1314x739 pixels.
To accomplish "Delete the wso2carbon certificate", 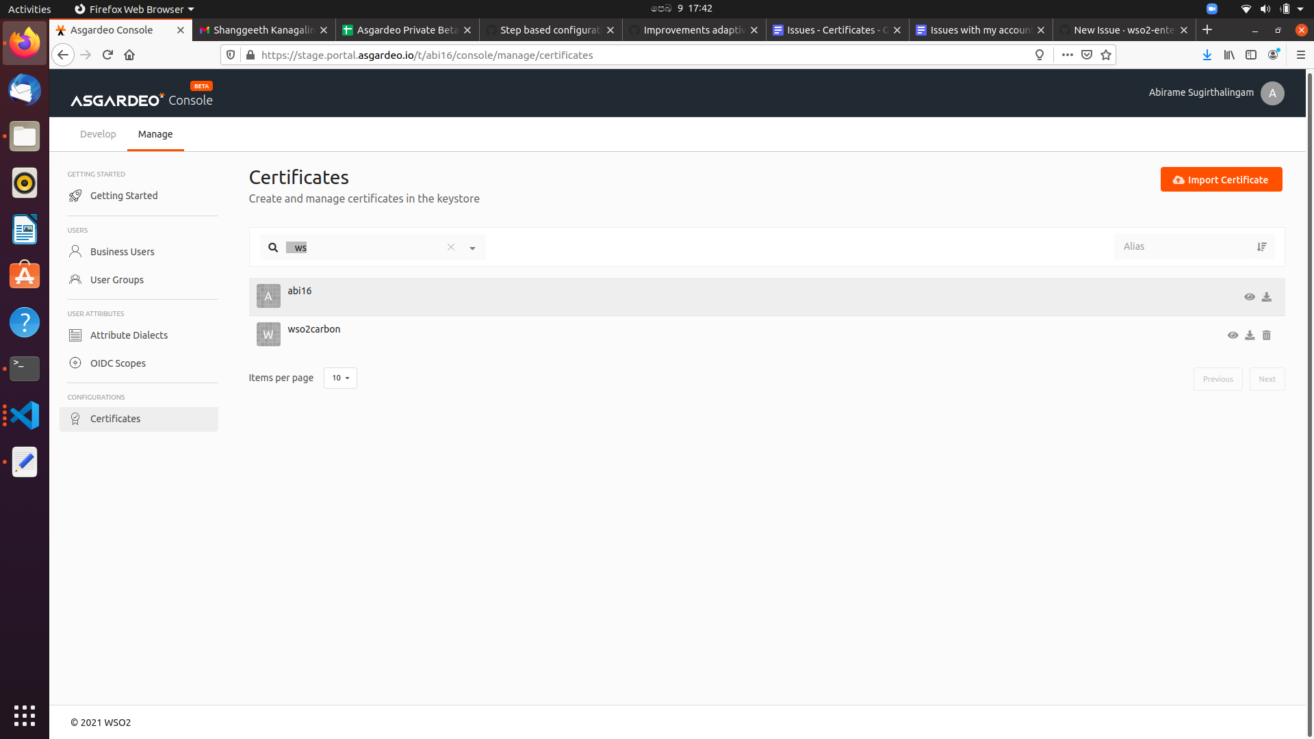I will tap(1267, 335).
